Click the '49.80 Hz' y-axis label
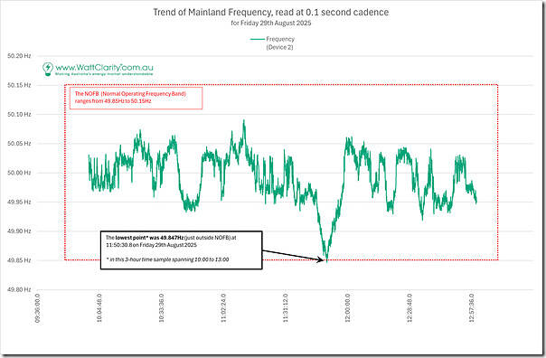546x358 pixels. [x=19, y=289]
